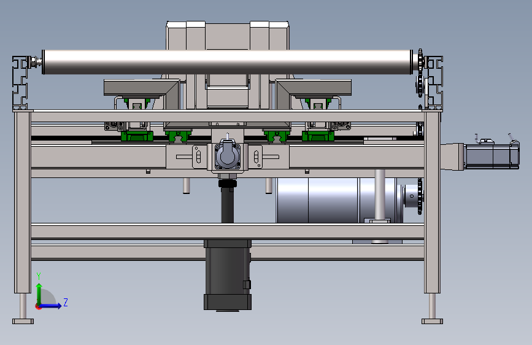
Task: Select the central round gearbox flange face
Action: 228,156
